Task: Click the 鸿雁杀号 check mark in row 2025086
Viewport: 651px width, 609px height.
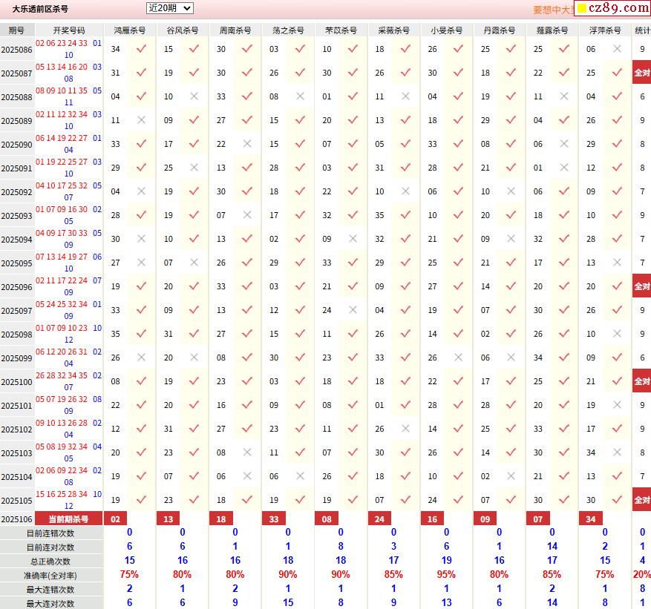Action: click(142, 49)
